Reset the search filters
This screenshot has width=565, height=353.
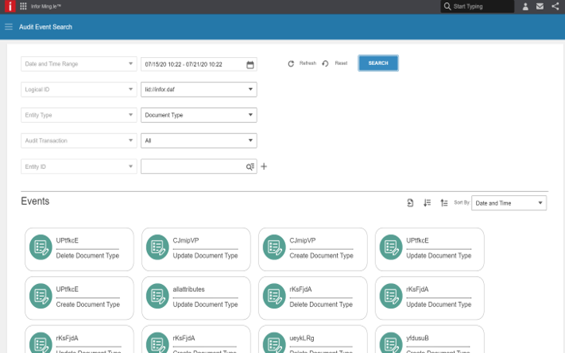[x=335, y=63]
